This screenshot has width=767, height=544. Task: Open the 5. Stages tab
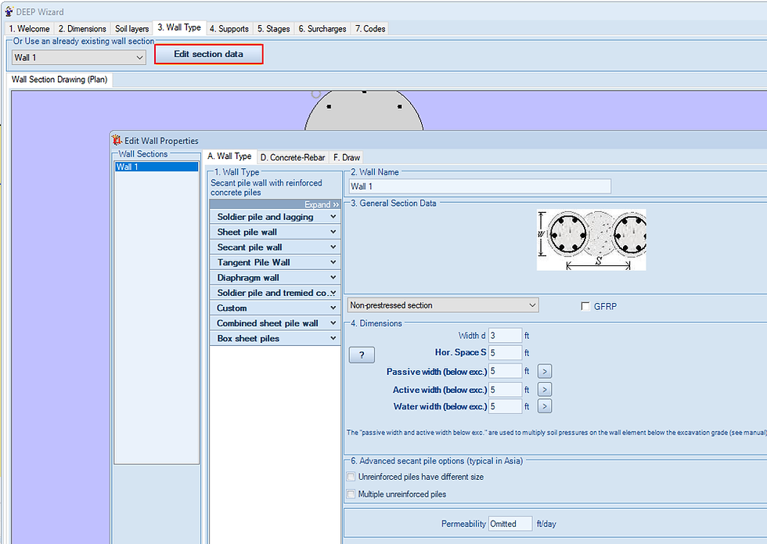pyautogui.click(x=274, y=28)
